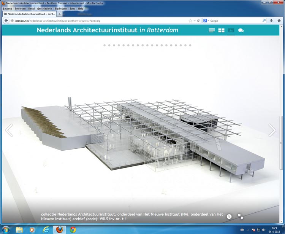Go to the Firefox home page
Image resolution: width=285 pixels, height=234 pixels.
pyautogui.click(x=279, y=21)
